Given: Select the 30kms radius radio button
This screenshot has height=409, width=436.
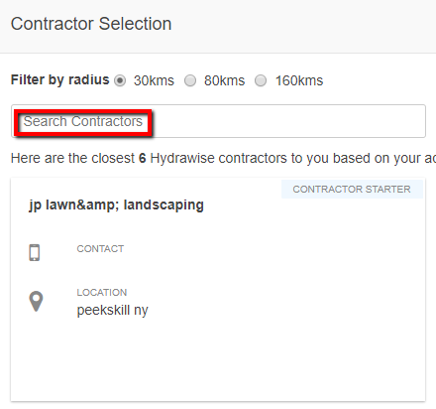Looking at the screenshot, I should pyautogui.click(x=120, y=80).
